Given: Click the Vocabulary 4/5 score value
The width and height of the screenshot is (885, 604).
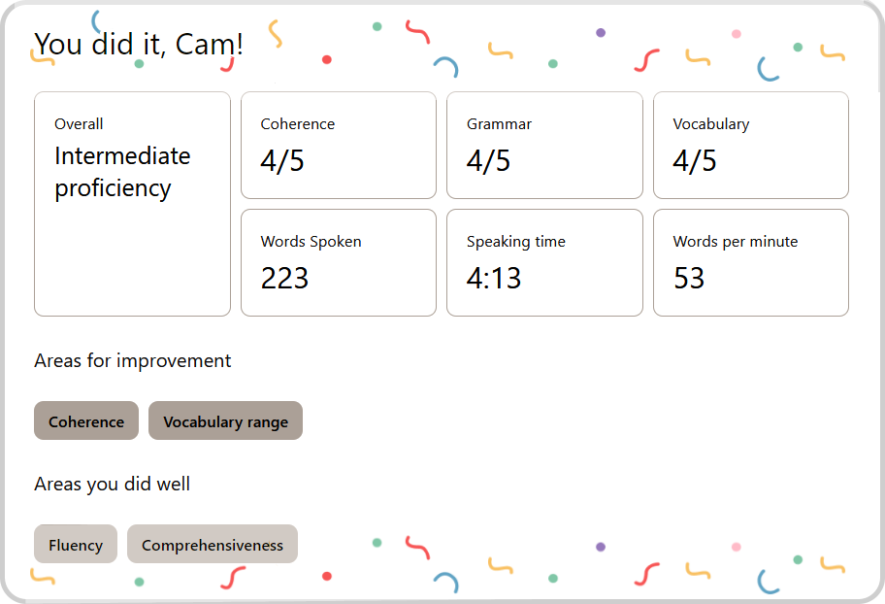Looking at the screenshot, I should pyautogui.click(x=695, y=161).
